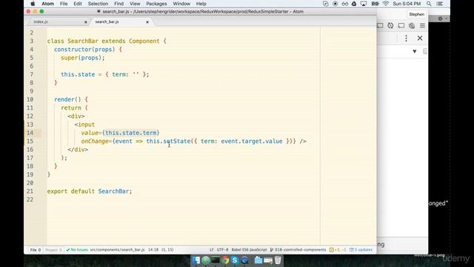Click the globe extension icon in Chrome
474x267 pixels.
[412, 26]
